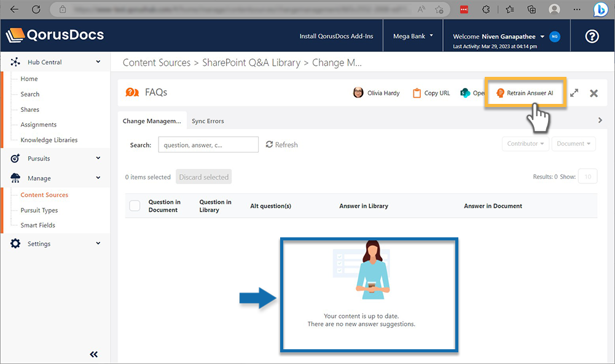Image resolution: width=615 pixels, height=364 pixels.
Task: Click the Retrain Answer AI button
Action: click(525, 93)
